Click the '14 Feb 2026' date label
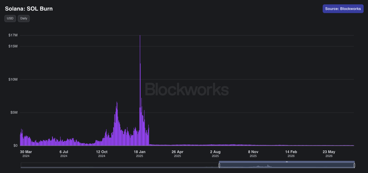The height and width of the screenshot is (173, 368). tap(291, 153)
